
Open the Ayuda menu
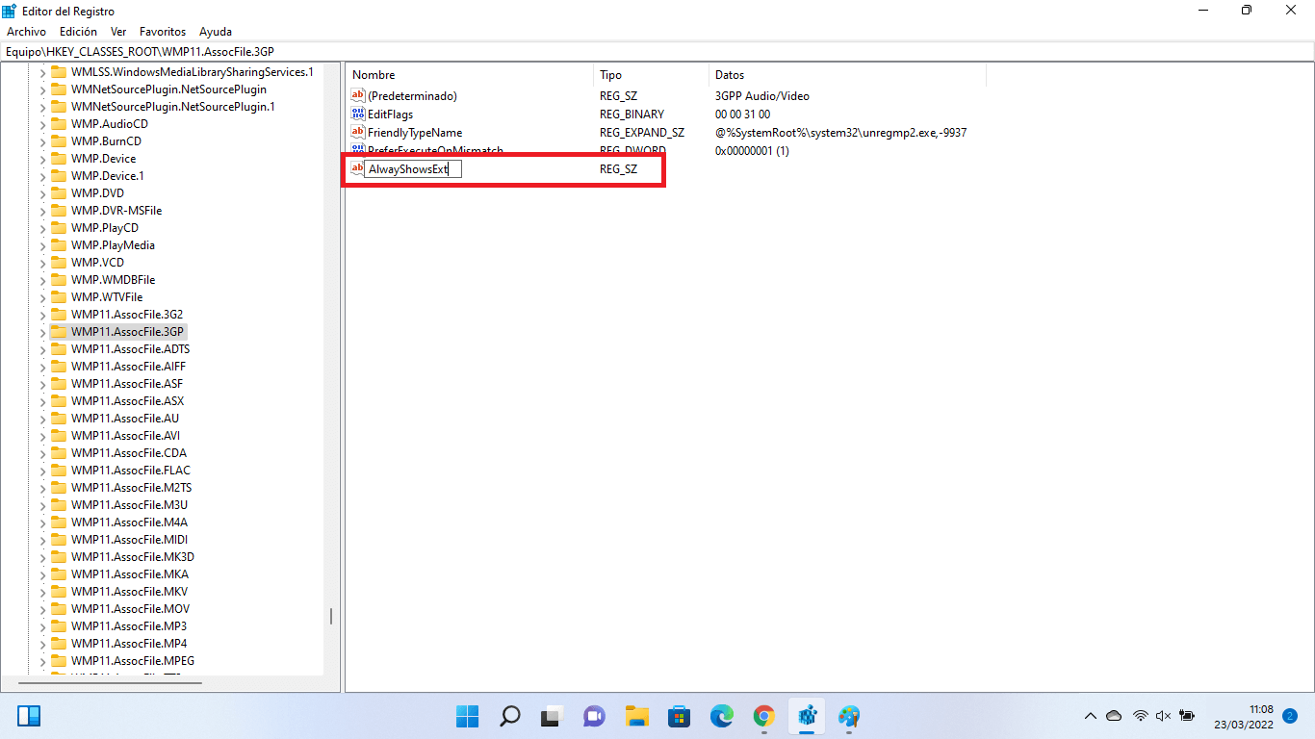click(215, 32)
